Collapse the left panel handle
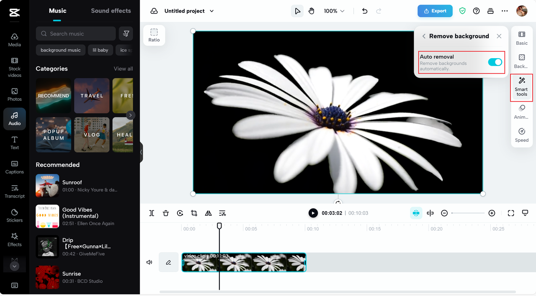Image resolution: width=536 pixels, height=296 pixels. 141,152
